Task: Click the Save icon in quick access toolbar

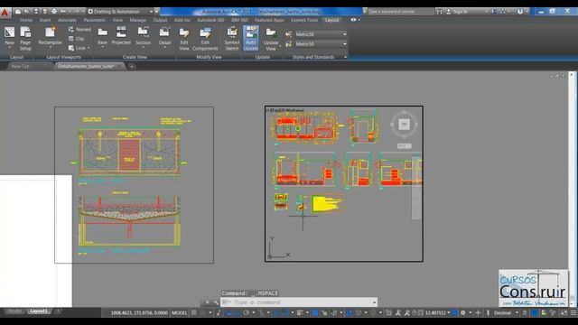Action: tap(36, 12)
